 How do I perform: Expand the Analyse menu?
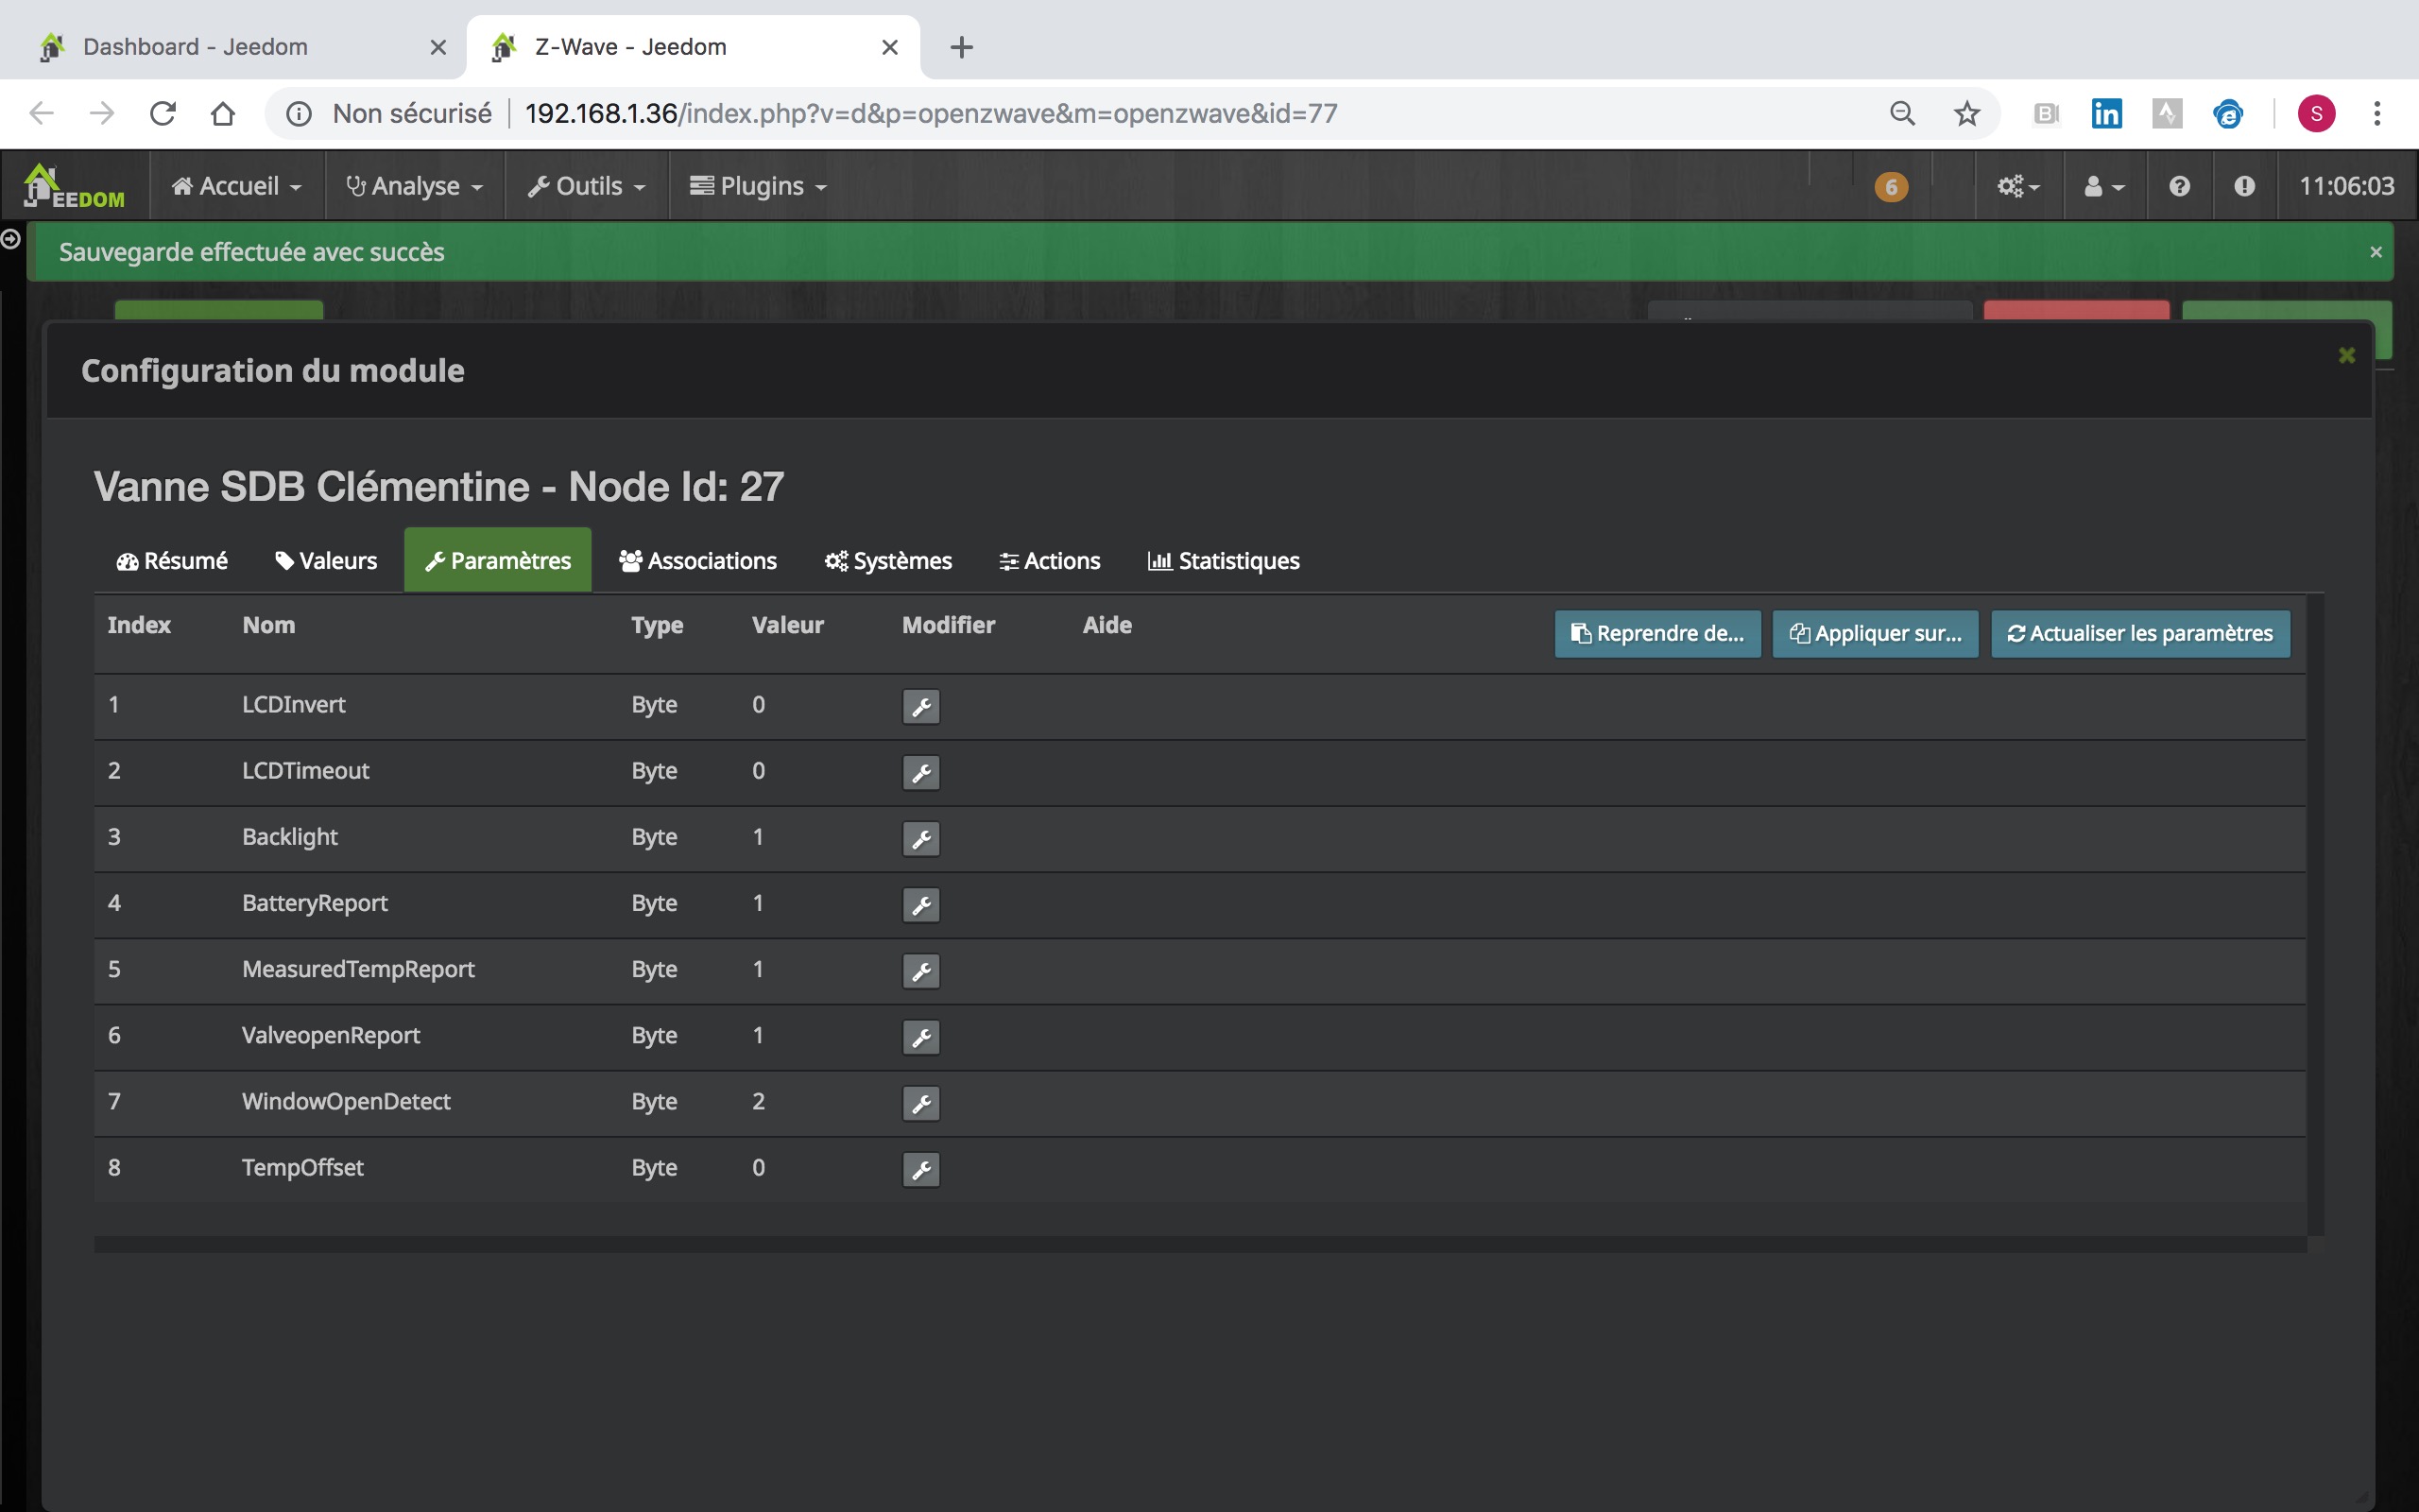(x=413, y=184)
